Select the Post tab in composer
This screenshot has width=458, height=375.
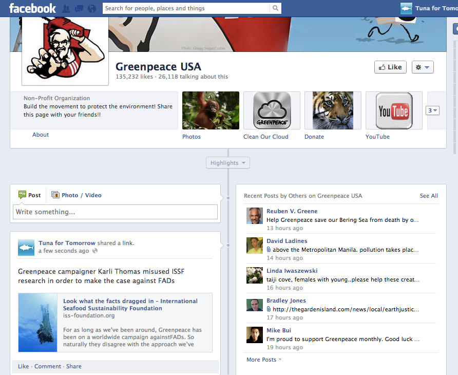[29, 195]
